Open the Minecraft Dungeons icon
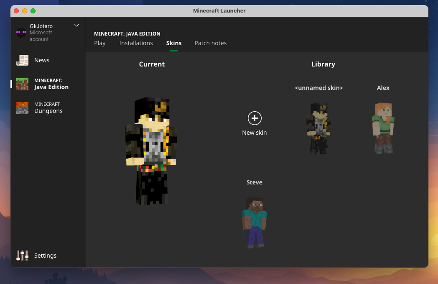The height and width of the screenshot is (284, 438). tap(22, 108)
